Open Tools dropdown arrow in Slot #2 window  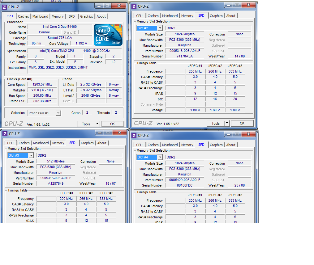pos(227,123)
